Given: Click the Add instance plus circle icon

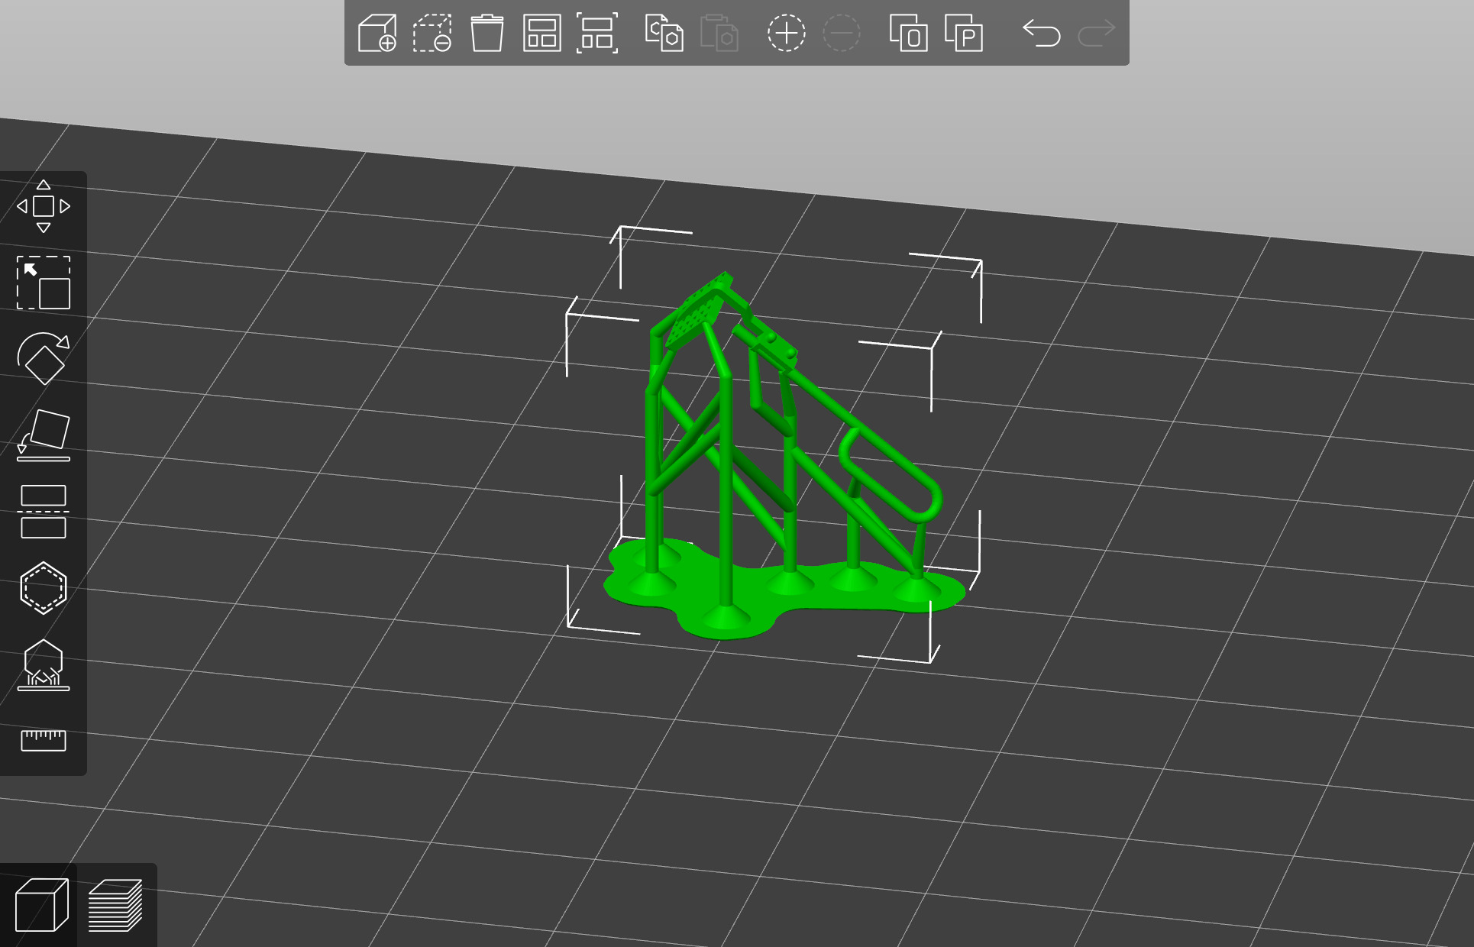Looking at the screenshot, I should coord(786,34).
